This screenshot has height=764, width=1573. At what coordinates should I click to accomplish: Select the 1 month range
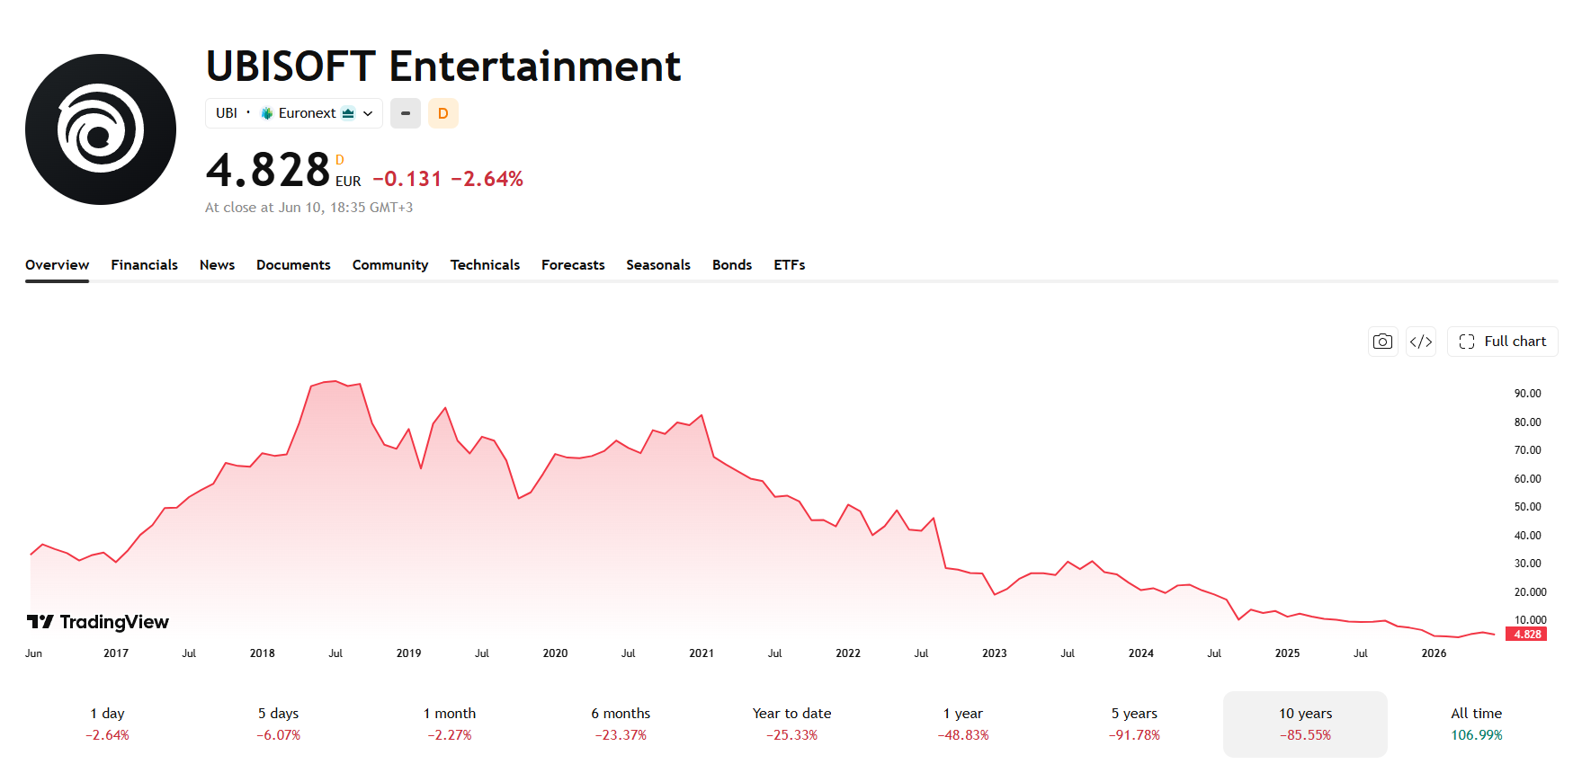tap(450, 724)
